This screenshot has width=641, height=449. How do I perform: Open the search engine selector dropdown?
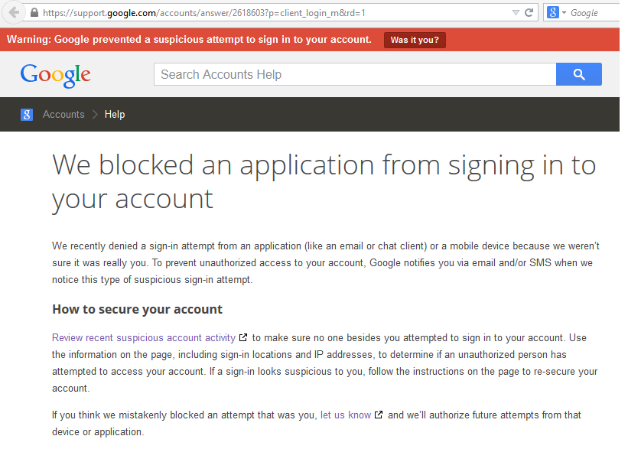coord(557,13)
